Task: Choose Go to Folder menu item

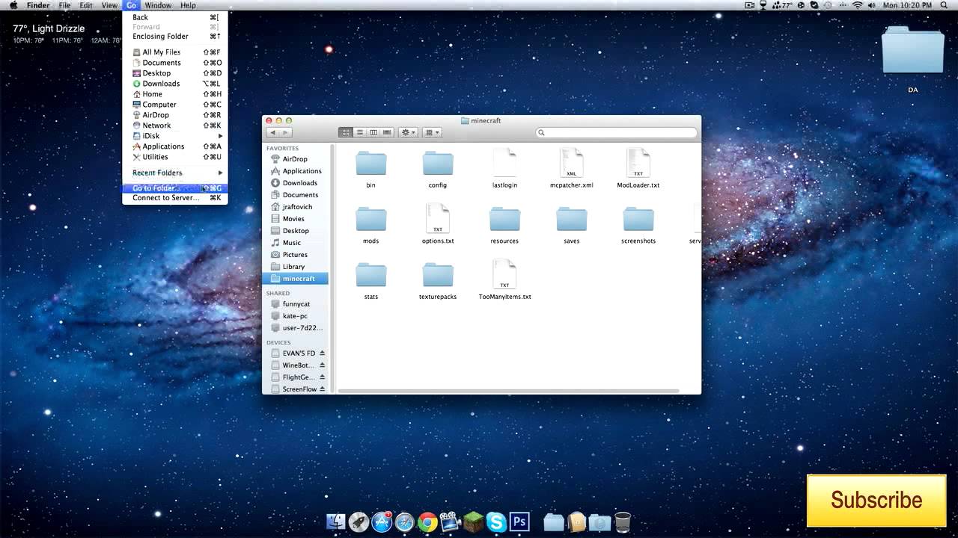Action: (175, 188)
